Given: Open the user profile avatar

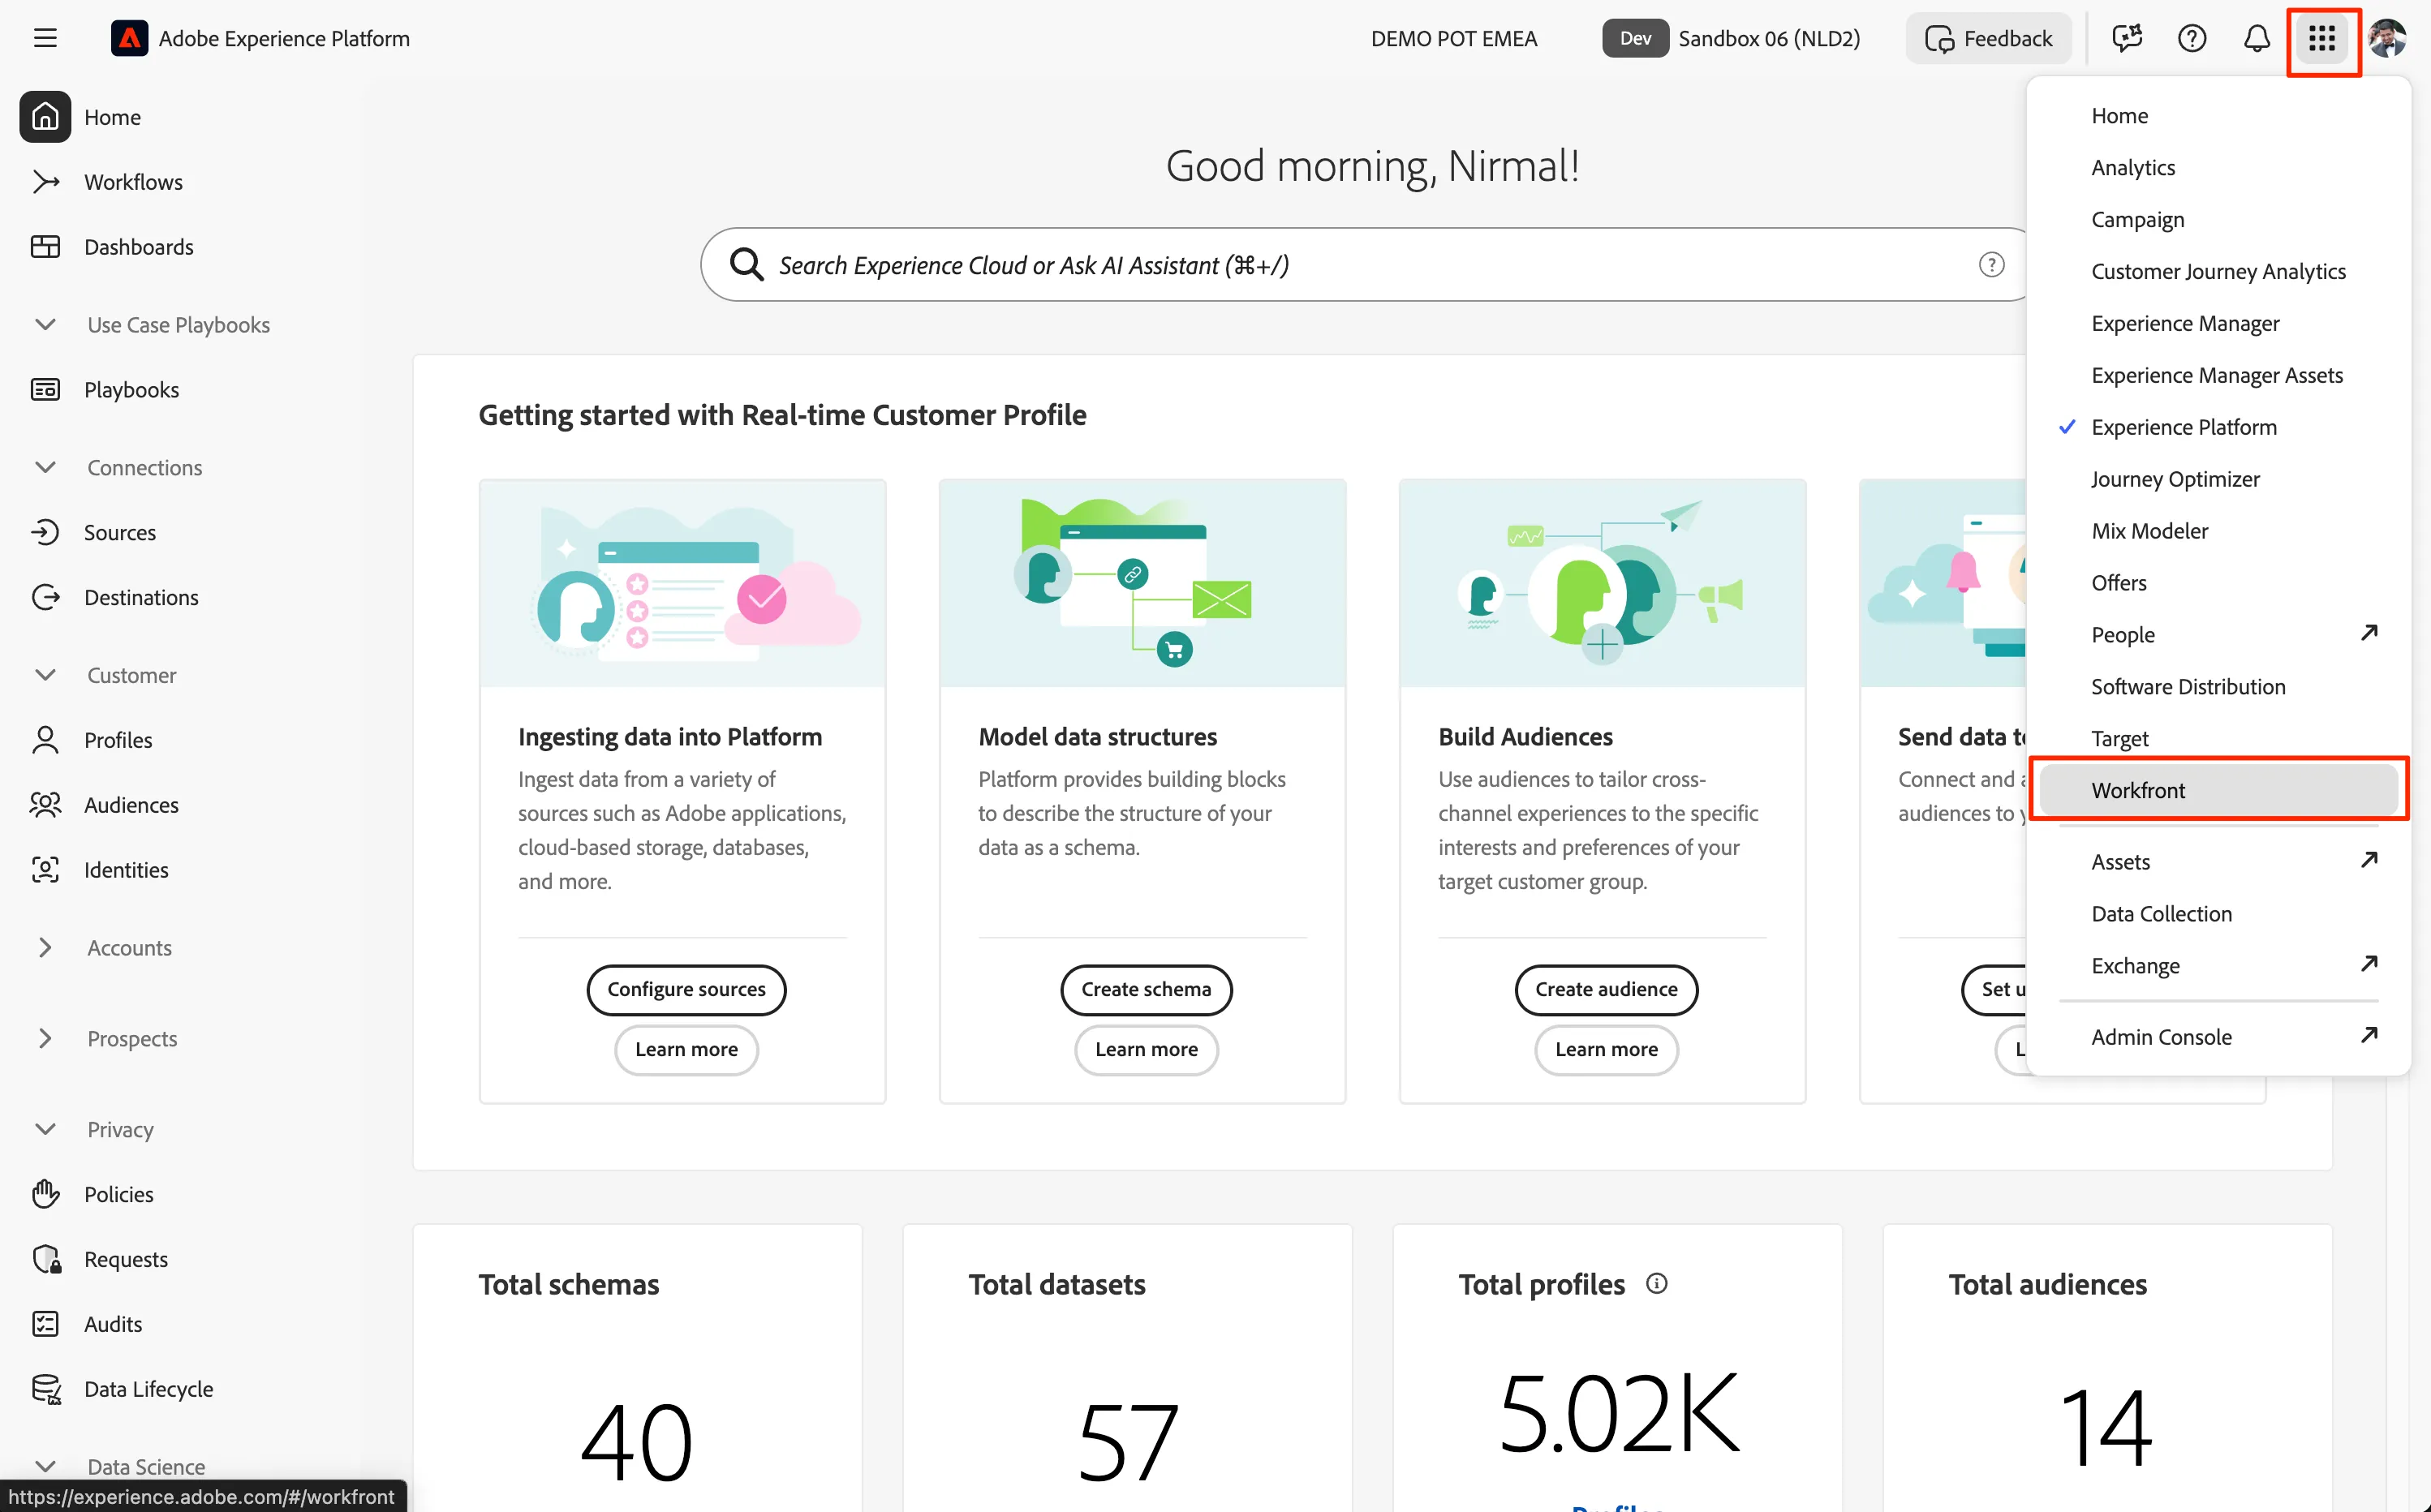Looking at the screenshot, I should 2387,38.
